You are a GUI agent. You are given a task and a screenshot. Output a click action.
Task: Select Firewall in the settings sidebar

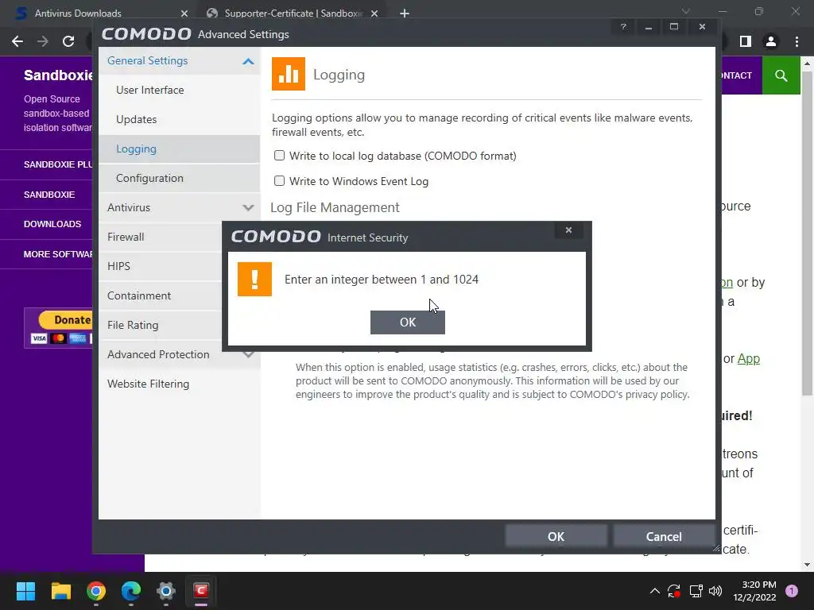(x=160, y=237)
